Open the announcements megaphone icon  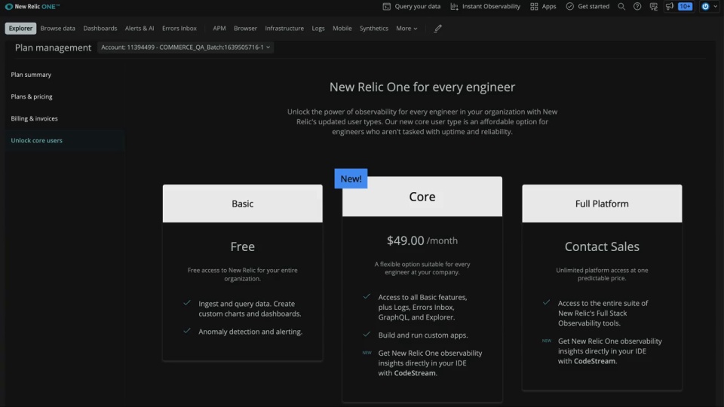670,7
